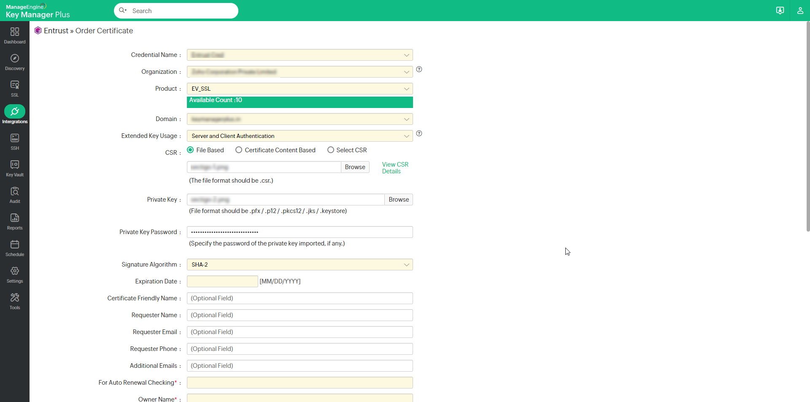Expand the Credential Name dropdown
Screen dimensions: 810x402
coord(300,55)
